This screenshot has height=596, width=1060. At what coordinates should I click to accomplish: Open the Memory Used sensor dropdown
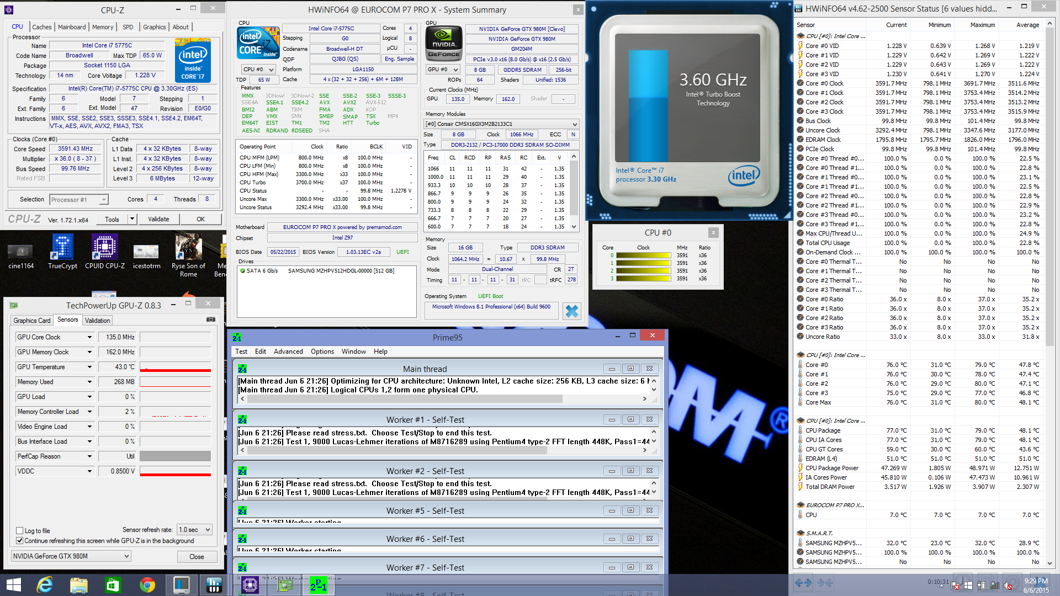pos(89,382)
